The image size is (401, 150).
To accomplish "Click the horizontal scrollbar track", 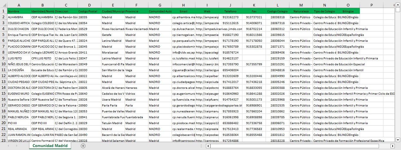I will coord(384,146).
